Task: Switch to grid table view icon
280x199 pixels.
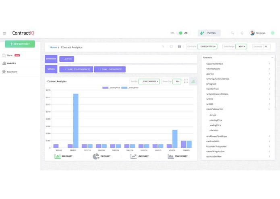Action: [186, 81]
